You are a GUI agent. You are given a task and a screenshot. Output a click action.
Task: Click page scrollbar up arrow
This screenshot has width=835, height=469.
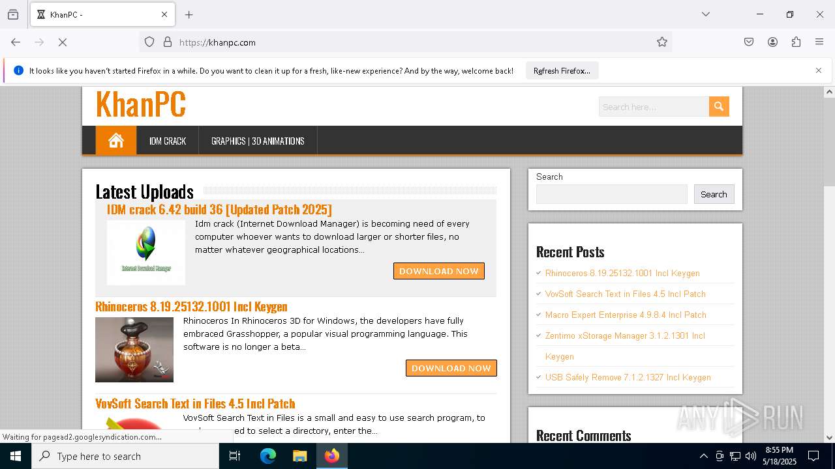829,92
